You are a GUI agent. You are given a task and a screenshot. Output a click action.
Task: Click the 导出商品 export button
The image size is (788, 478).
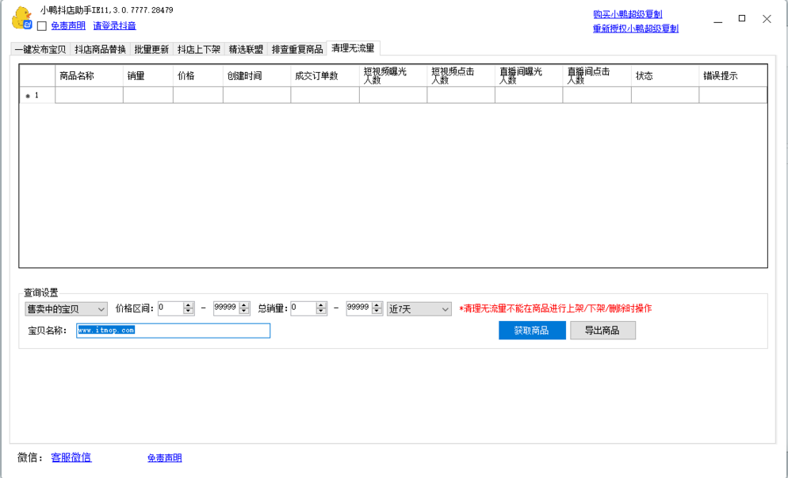click(602, 331)
